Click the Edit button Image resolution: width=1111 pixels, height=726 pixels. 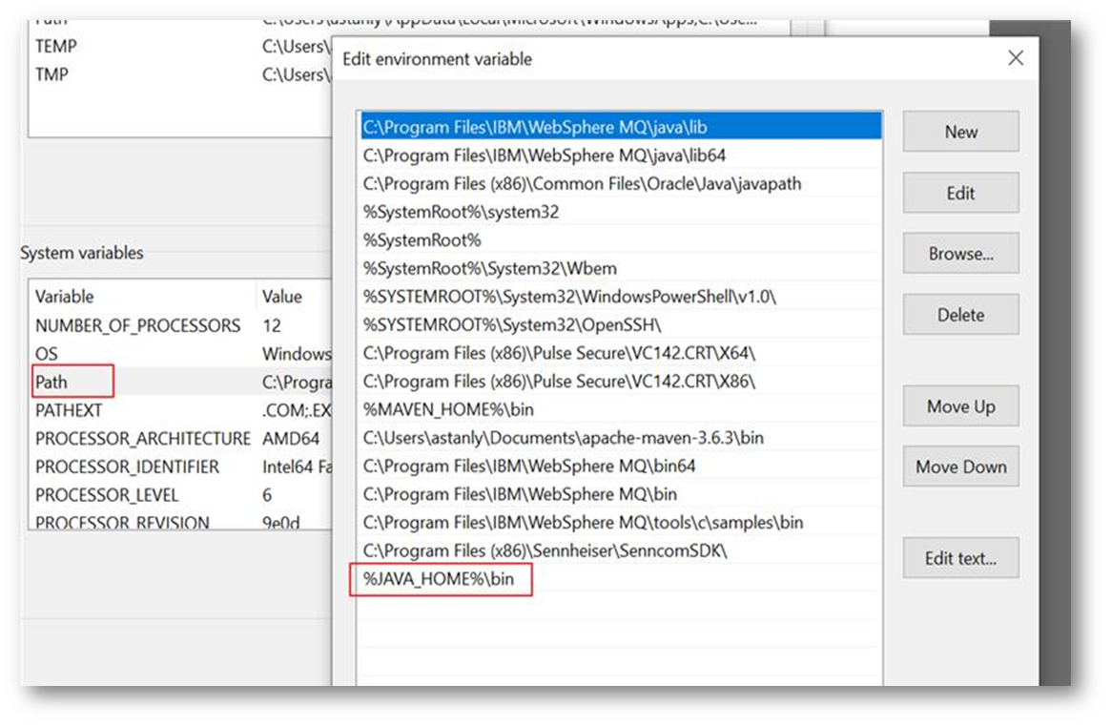tap(960, 193)
